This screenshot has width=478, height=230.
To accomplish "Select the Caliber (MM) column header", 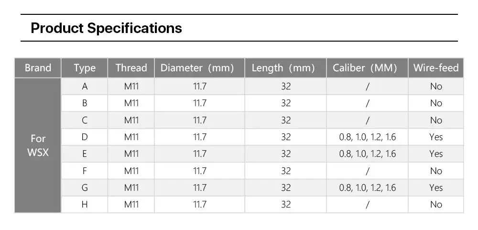I will tap(367, 68).
